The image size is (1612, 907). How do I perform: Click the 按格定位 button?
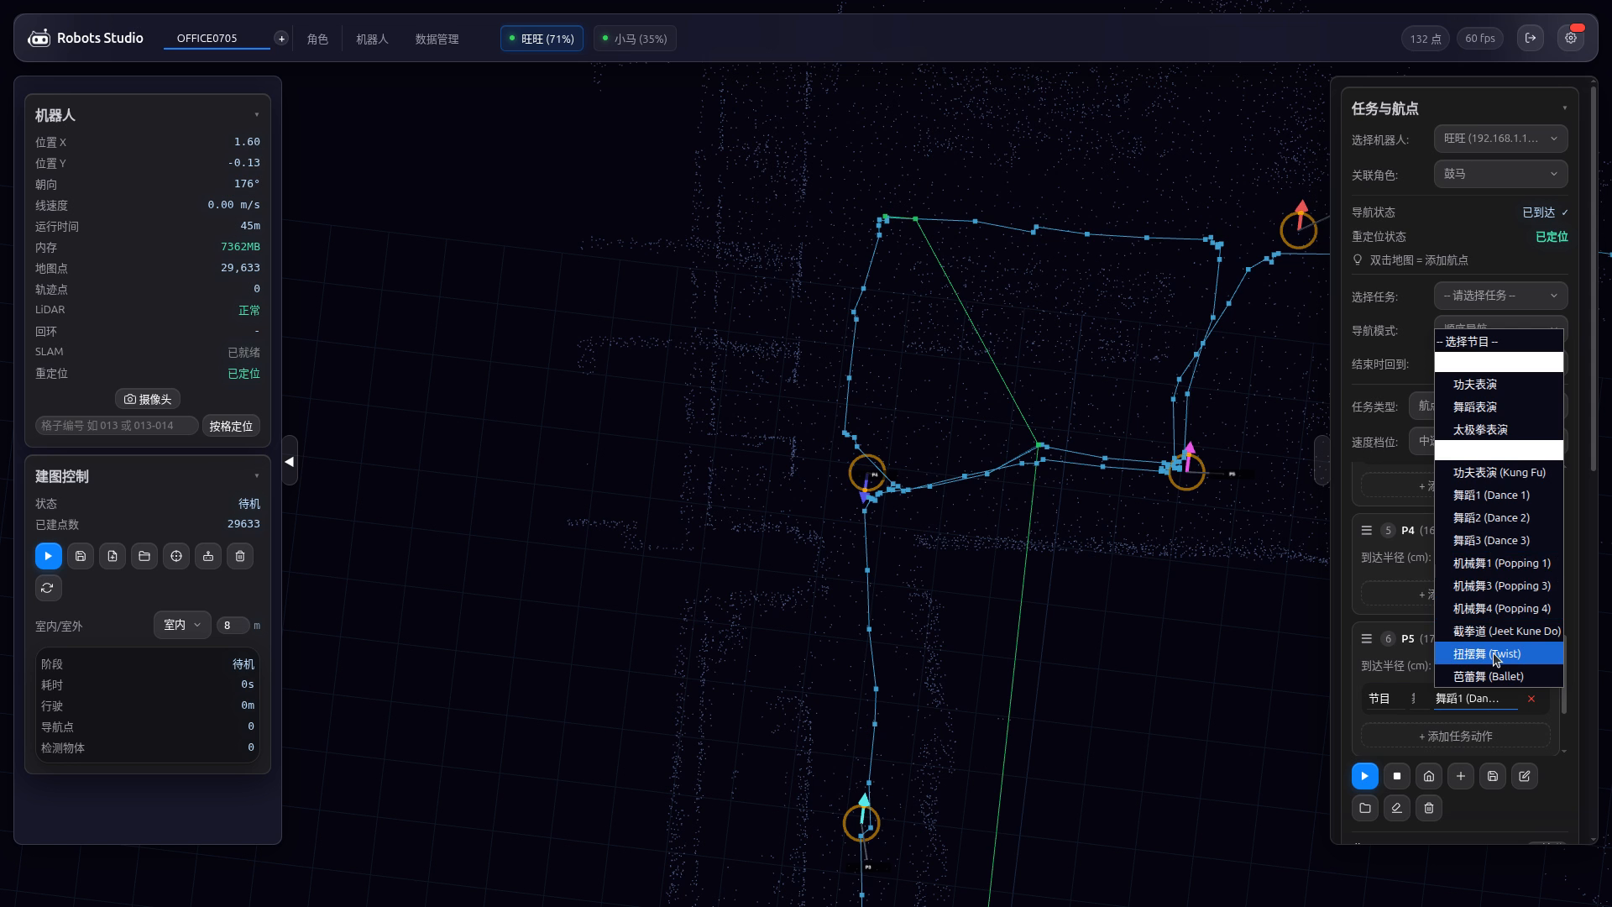click(x=231, y=426)
